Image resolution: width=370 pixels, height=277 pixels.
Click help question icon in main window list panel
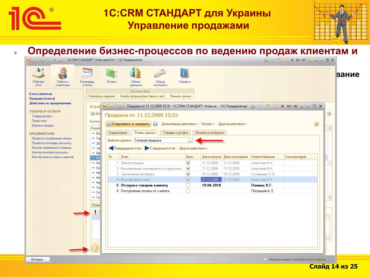pos(329,114)
